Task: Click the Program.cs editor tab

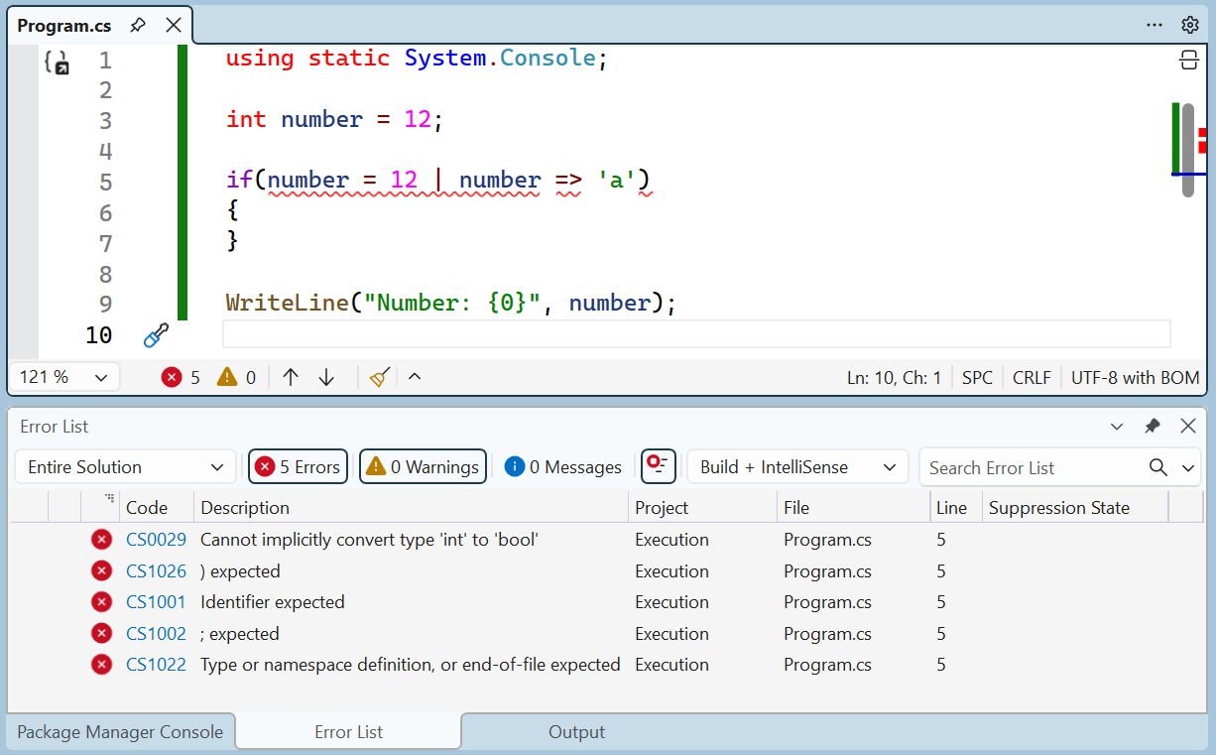Action: pyautogui.click(x=64, y=26)
